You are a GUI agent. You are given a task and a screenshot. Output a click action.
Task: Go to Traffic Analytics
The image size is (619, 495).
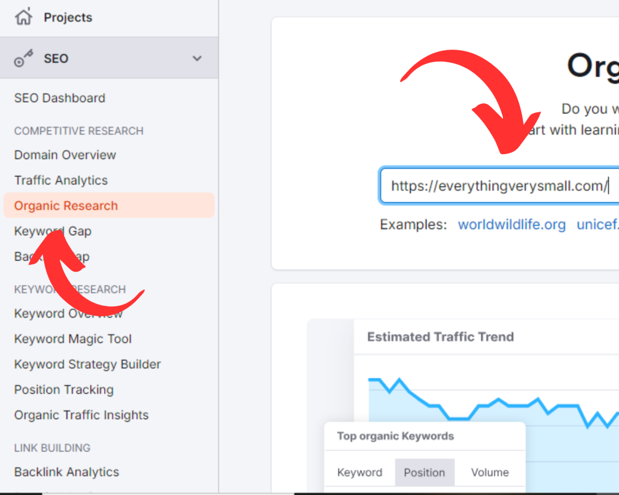[60, 180]
